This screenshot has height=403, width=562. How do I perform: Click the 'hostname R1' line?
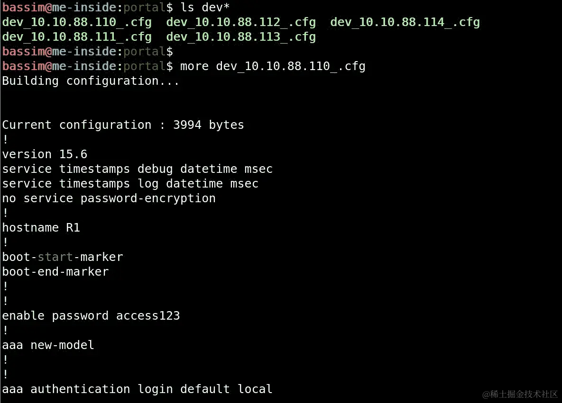click(x=41, y=228)
